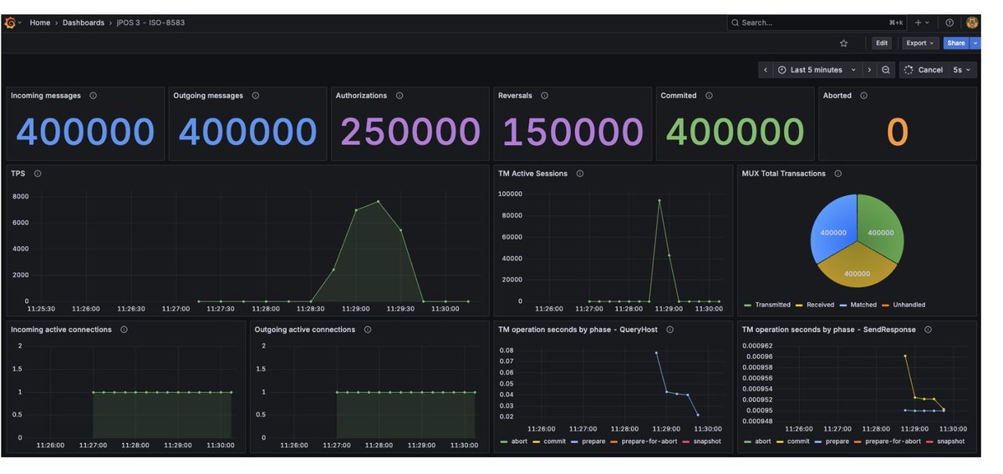This screenshot has width=1003, height=474.
Task: Click the blue Matched pie slice
Action: click(832, 228)
